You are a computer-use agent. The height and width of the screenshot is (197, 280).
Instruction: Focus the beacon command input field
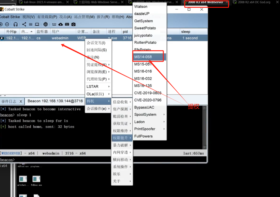pos(110,160)
